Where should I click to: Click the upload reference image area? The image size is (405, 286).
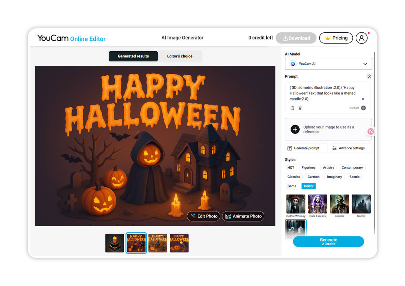pos(328,129)
